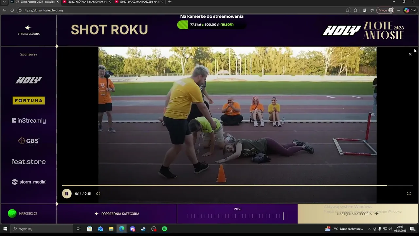Open the storm_media sponsor logo

click(x=28, y=182)
